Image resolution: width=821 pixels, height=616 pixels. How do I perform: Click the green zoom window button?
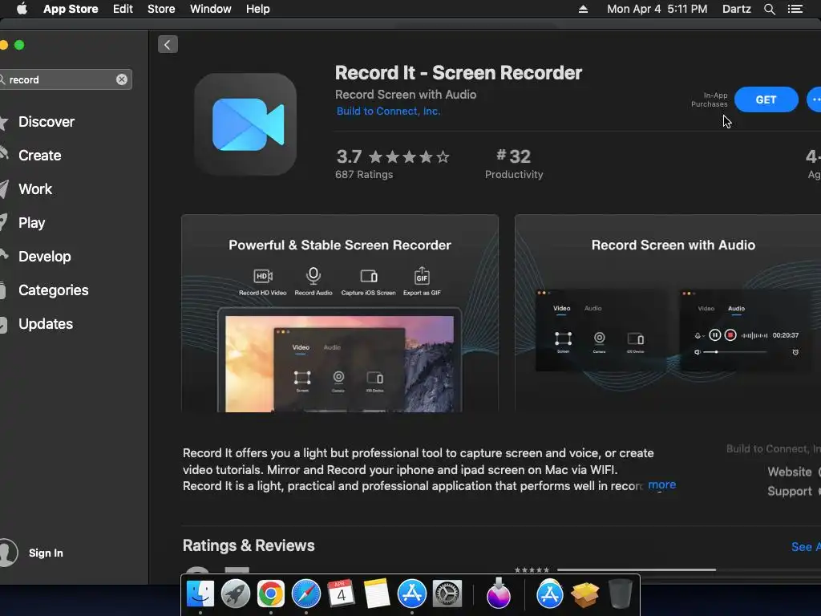click(x=19, y=45)
